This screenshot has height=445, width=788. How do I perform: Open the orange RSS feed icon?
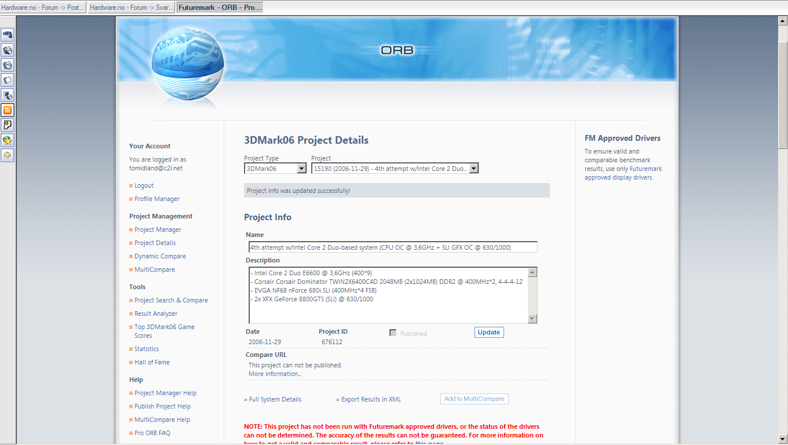8,110
